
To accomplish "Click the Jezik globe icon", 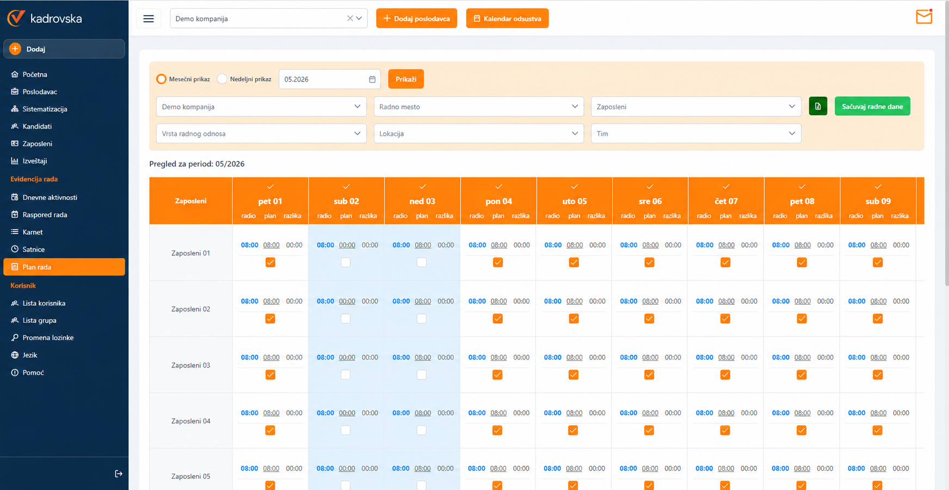I will click(x=15, y=355).
